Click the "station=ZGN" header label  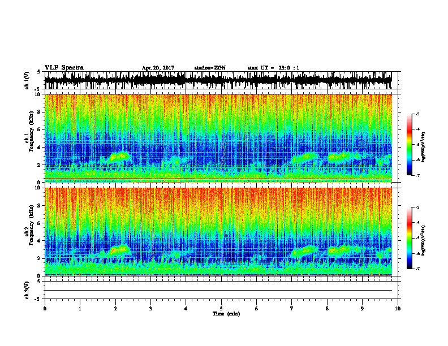click(x=210, y=68)
